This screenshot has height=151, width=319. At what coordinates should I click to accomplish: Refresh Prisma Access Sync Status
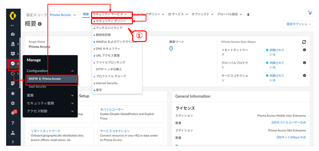[304, 42]
